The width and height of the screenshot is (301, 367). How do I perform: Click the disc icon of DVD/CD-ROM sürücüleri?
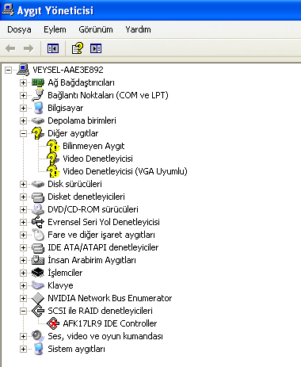click(38, 209)
